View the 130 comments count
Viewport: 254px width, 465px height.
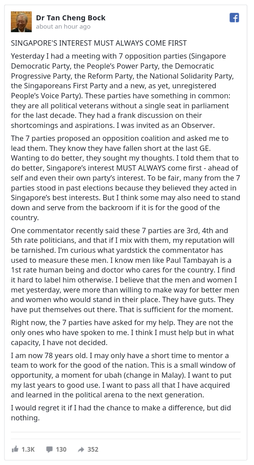pos(61,449)
